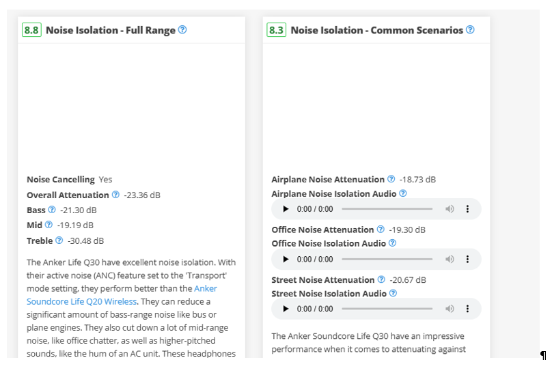The width and height of the screenshot is (552, 373).
Task: Open more options on Office audio player
Action: click(x=467, y=260)
